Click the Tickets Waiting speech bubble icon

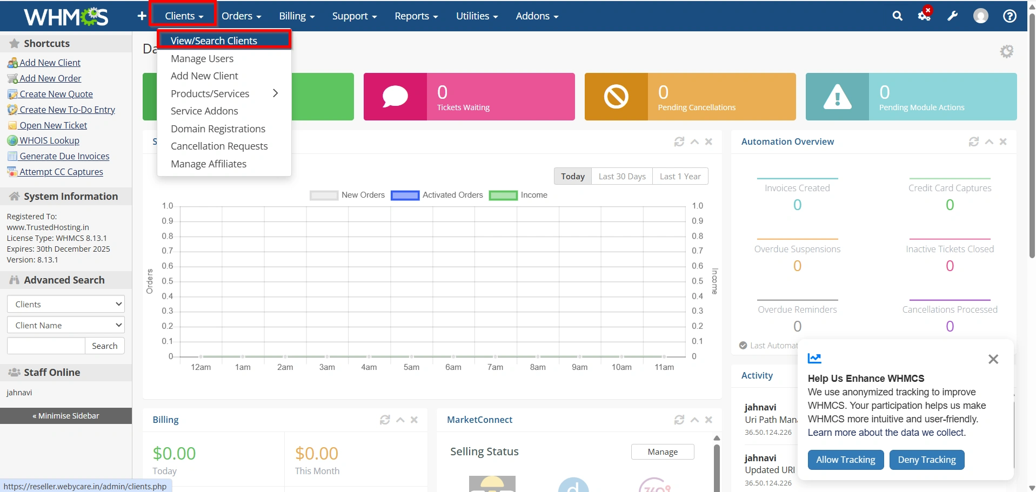(x=395, y=97)
